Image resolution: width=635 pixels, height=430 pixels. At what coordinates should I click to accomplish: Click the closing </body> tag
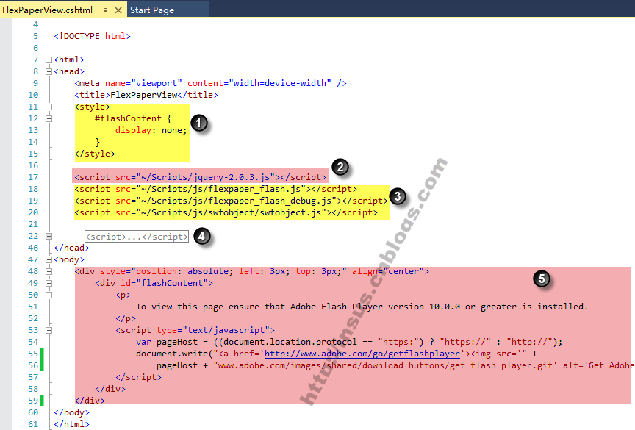pos(72,412)
